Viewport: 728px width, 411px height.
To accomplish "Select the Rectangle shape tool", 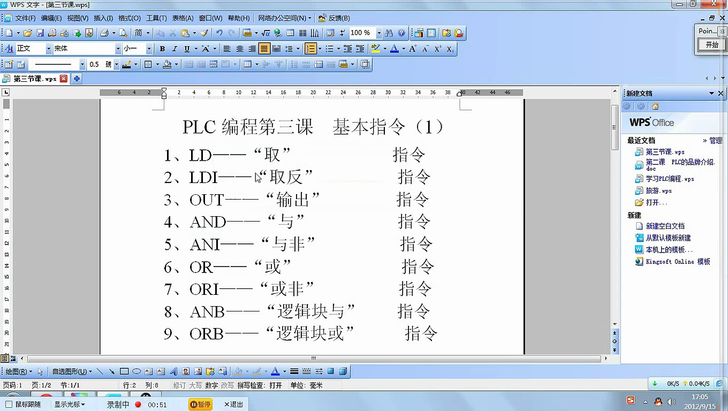I will point(123,371).
